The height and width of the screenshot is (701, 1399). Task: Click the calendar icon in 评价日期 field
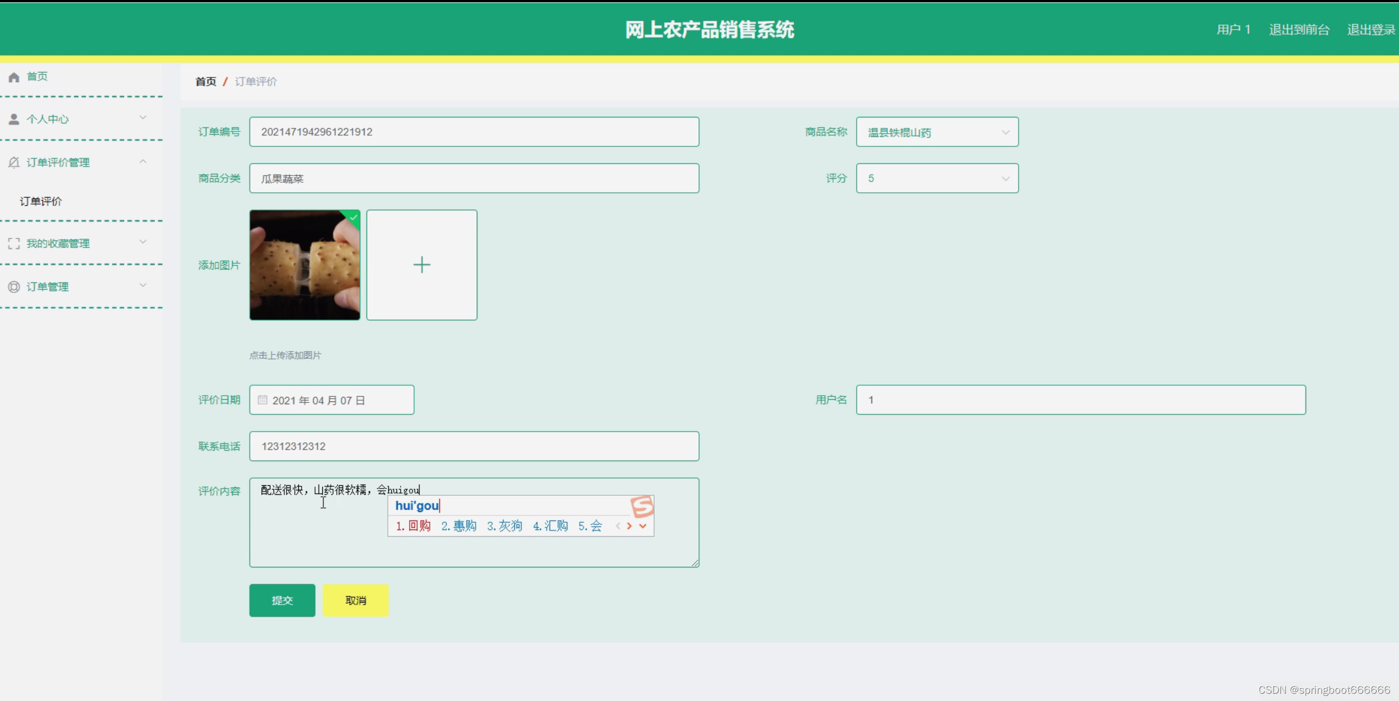(x=262, y=400)
